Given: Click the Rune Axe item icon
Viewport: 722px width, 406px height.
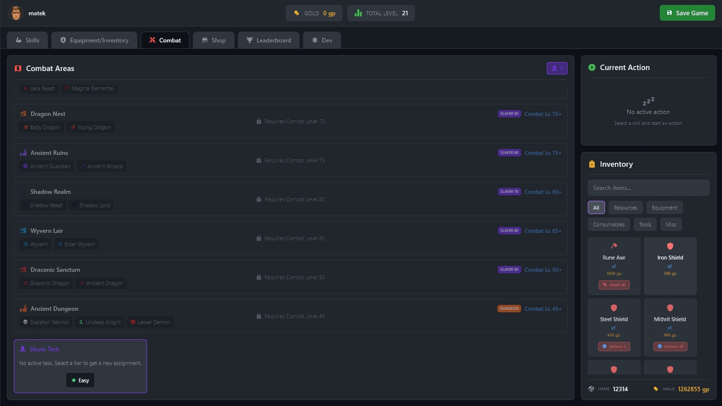Looking at the screenshot, I should tap(614, 246).
